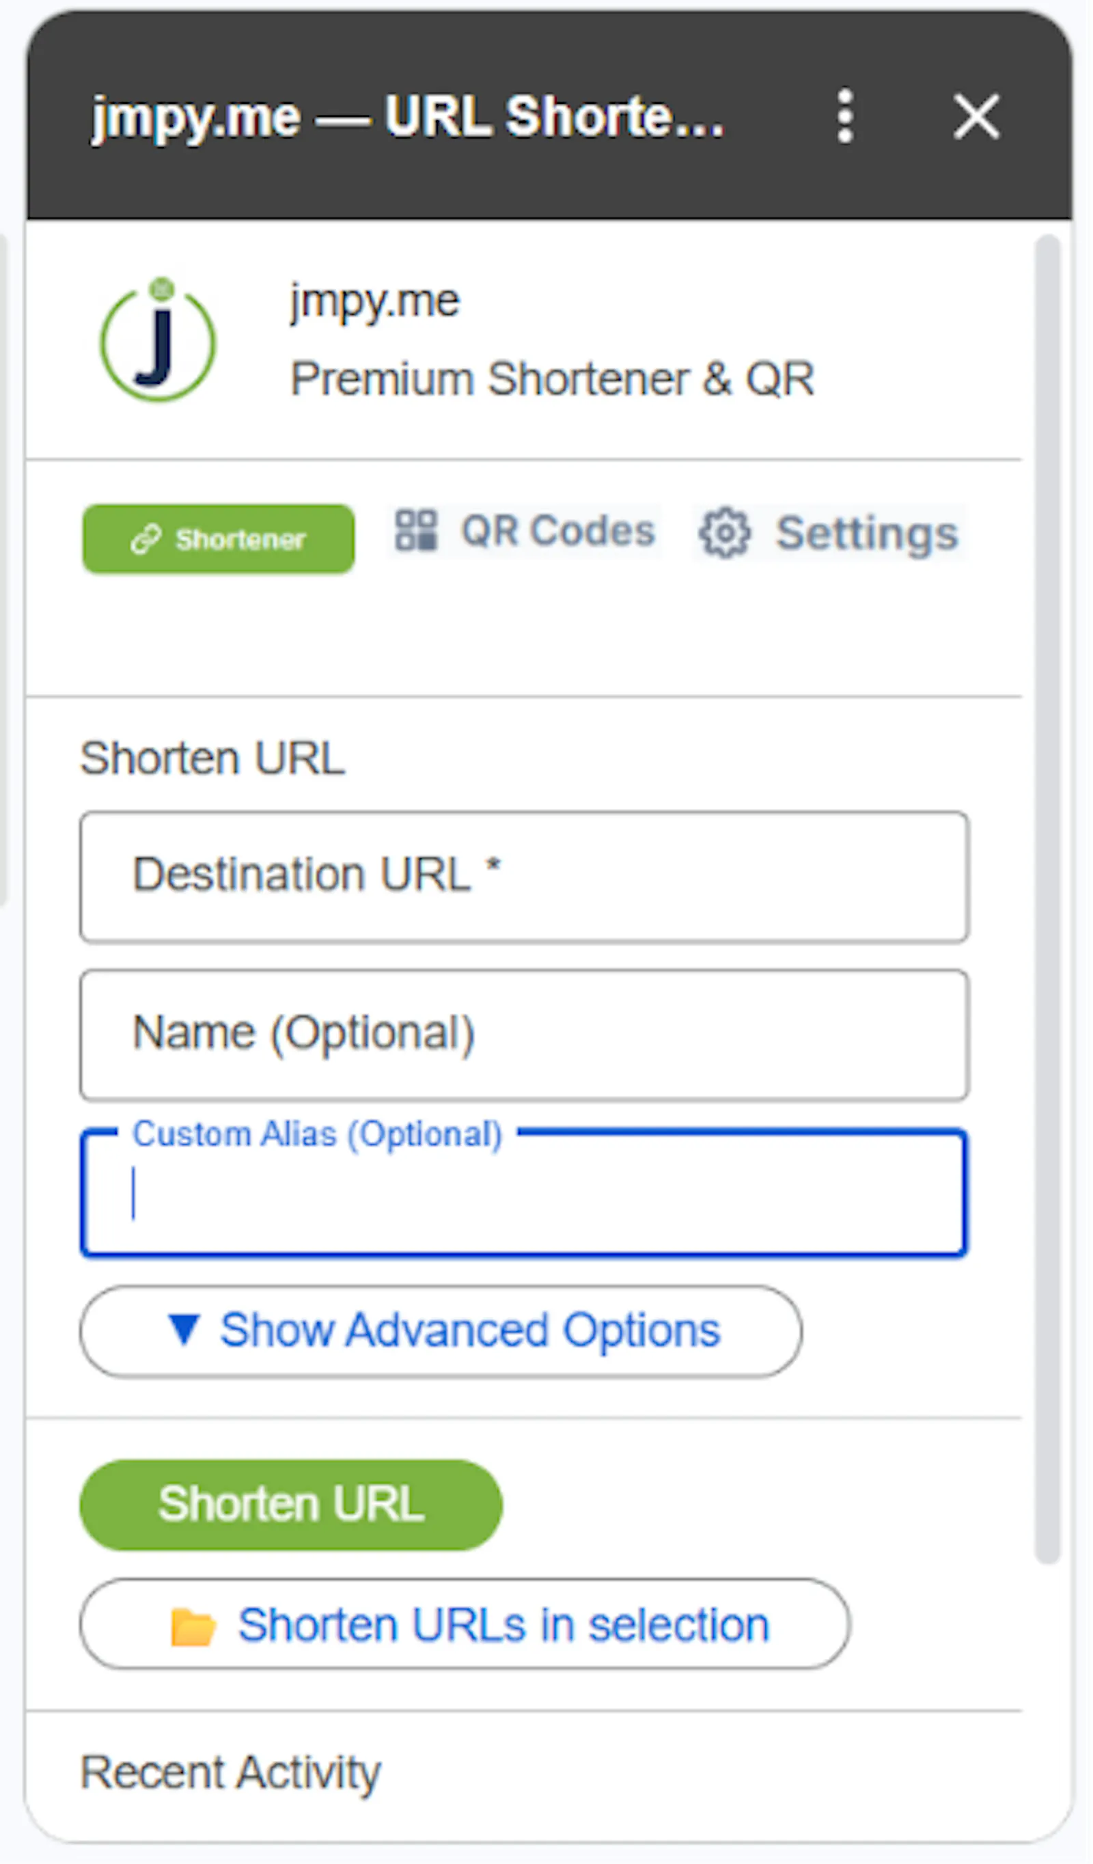The width and height of the screenshot is (1093, 1864).
Task: Click Shorten URLs in selection
Action: tap(465, 1625)
